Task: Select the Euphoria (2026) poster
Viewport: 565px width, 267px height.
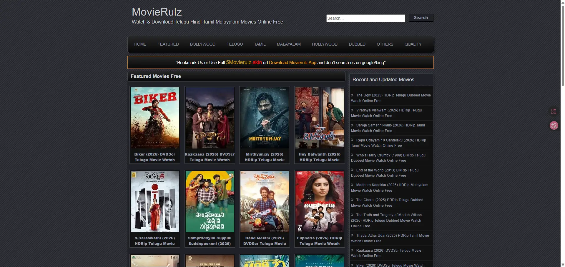Action: coord(320,202)
